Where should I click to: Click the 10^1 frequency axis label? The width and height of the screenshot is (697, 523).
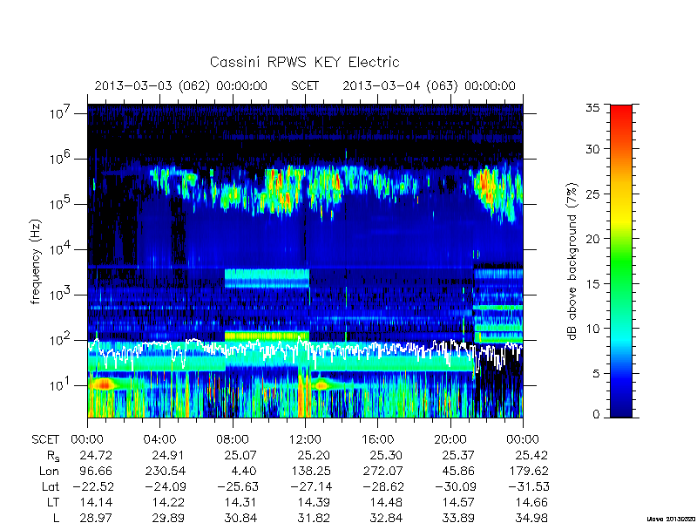pos(59,384)
